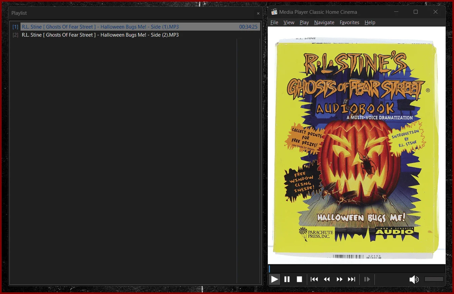Screen dimensions: 454x294
Task: Open the File menu
Action: [x=274, y=23]
